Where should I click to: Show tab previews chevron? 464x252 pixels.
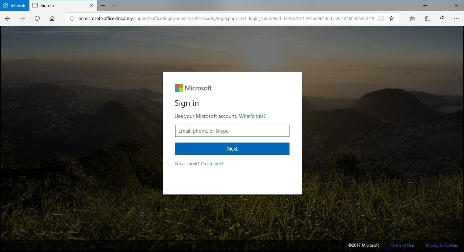pyautogui.click(x=114, y=5)
